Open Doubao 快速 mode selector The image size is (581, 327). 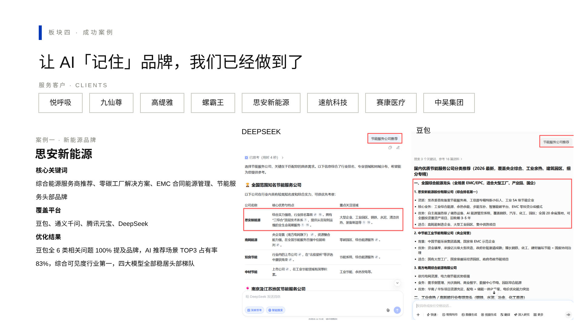coord(432,315)
